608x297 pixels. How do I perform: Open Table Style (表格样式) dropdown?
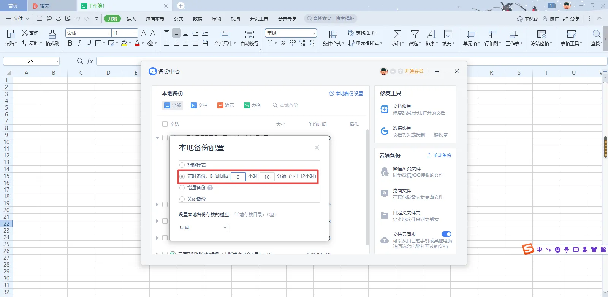[x=377, y=33]
